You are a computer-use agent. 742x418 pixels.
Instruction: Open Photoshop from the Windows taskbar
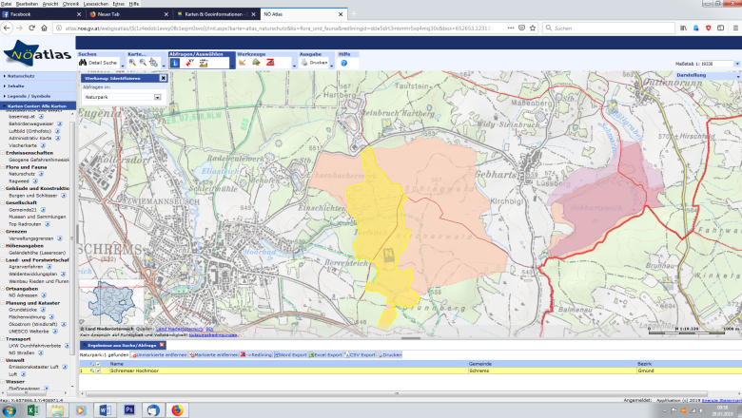pos(128,410)
